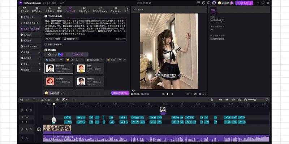Enter fullscreen with the player expand icon

point(205,94)
